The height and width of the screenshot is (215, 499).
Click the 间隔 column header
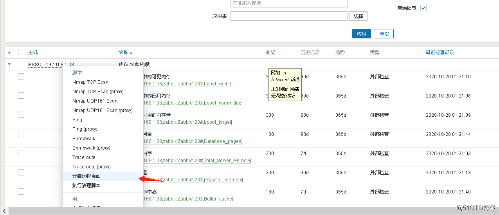(270, 52)
